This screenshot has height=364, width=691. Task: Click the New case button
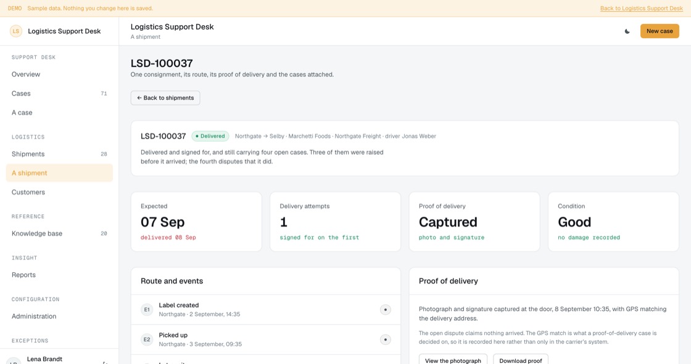[x=660, y=31]
